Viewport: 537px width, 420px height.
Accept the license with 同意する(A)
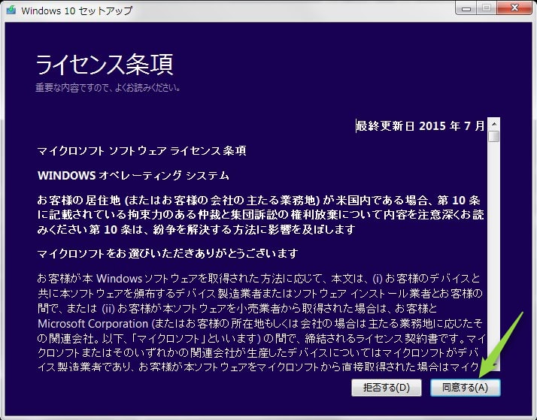[465, 388]
